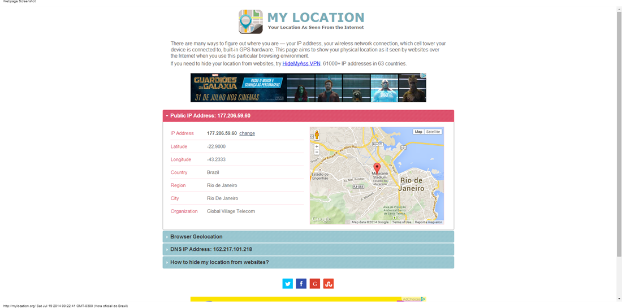
Task: Click the Map data ©2014 Google text
Action: (x=370, y=222)
